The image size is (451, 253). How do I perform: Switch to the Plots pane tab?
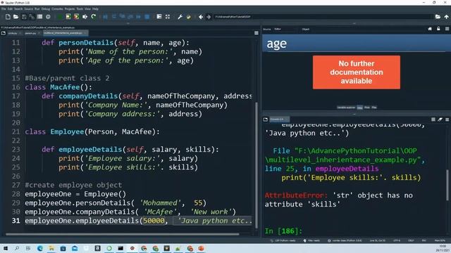pos(367,108)
